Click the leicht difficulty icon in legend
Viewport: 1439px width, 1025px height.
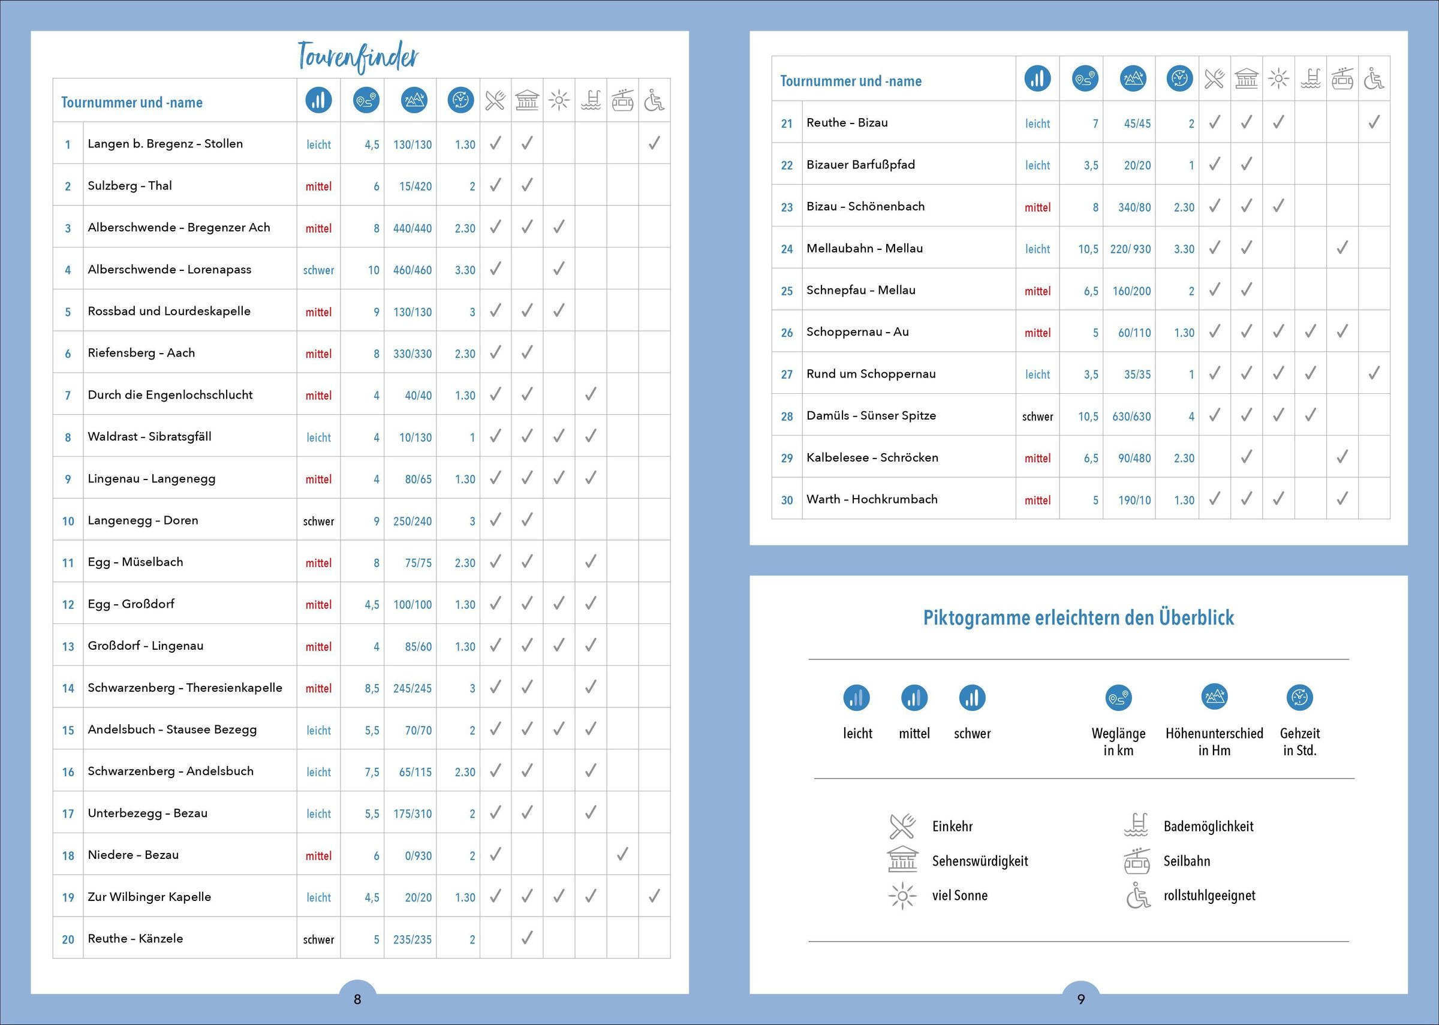(x=856, y=698)
